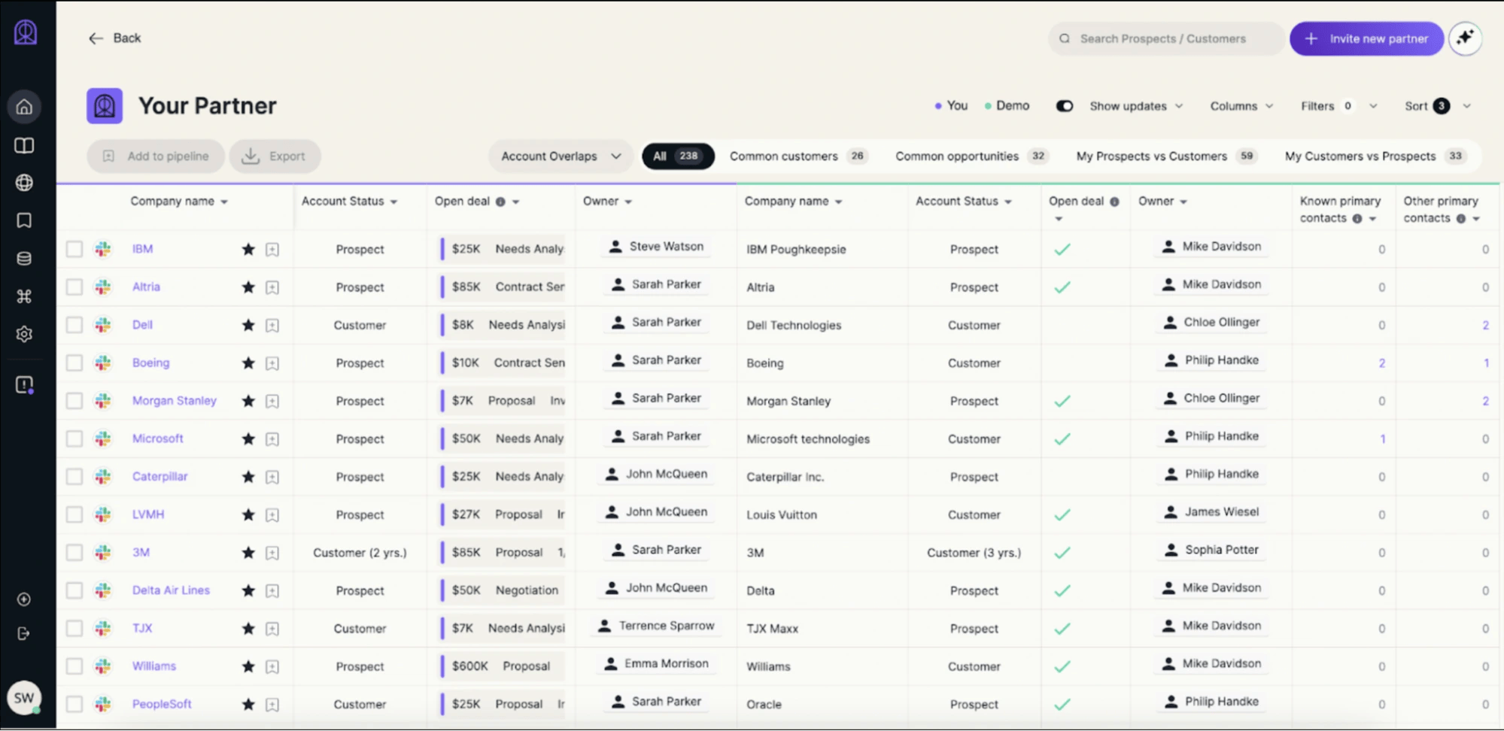Sort by left Company name column arrow
Screen dimensions: 1504x731
[x=224, y=202]
